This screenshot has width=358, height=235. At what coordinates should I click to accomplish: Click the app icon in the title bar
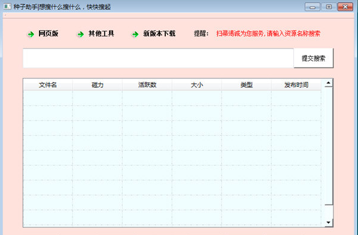(x=7, y=7)
